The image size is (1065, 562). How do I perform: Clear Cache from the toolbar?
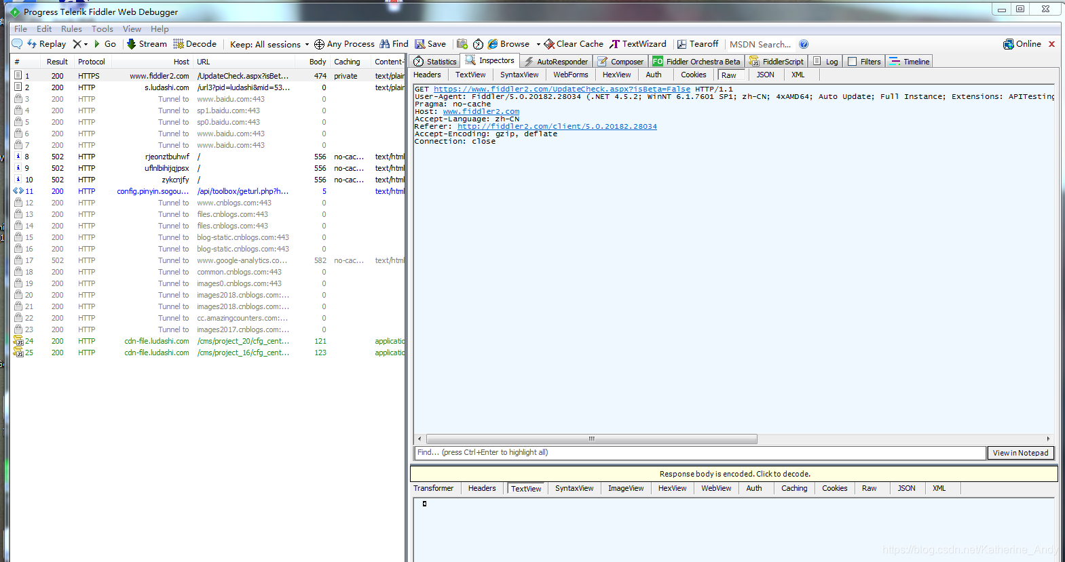(574, 44)
